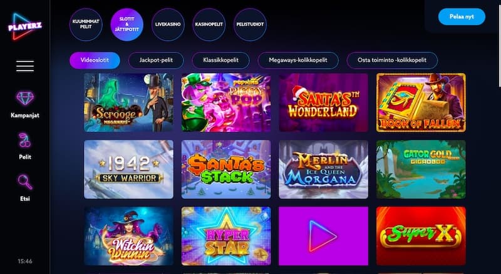Launch 1942 Sky Warrior slot
This screenshot has height=274, width=501.
coord(129,170)
